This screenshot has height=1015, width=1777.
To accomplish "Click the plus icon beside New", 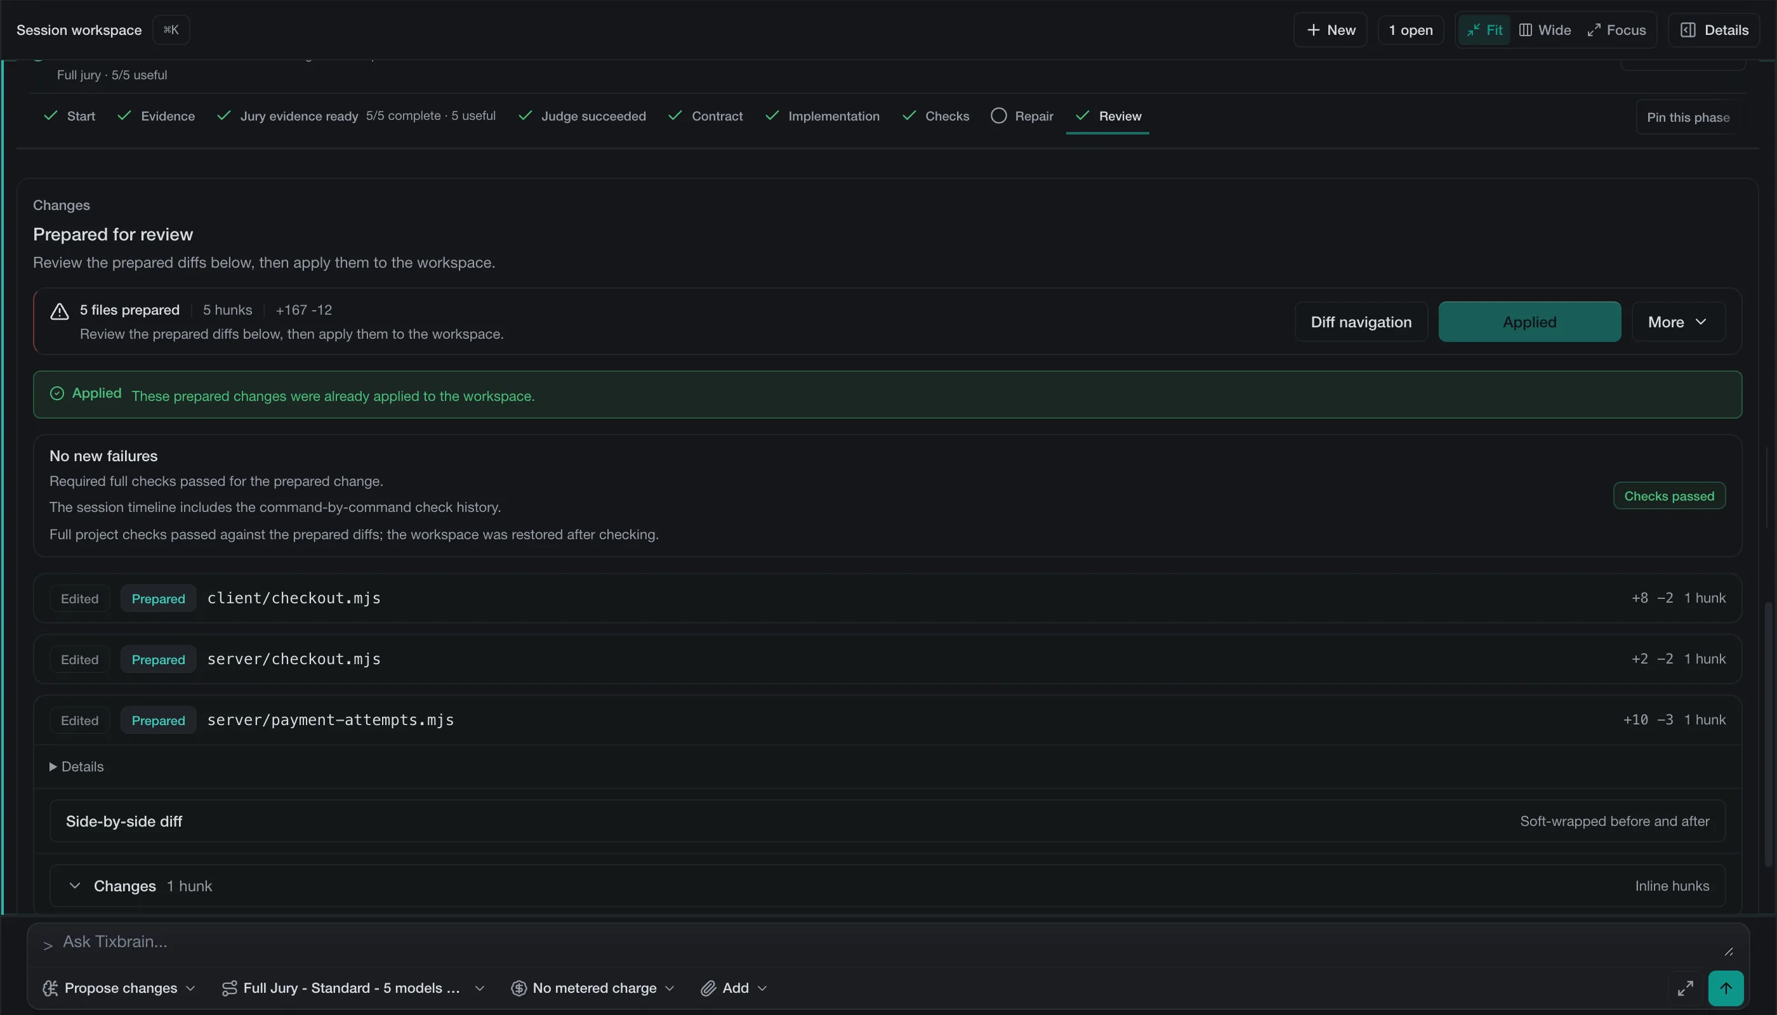I will point(1313,30).
